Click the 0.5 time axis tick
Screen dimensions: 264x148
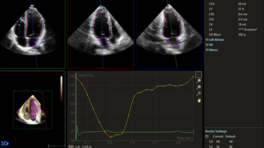(x=132, y=142)
